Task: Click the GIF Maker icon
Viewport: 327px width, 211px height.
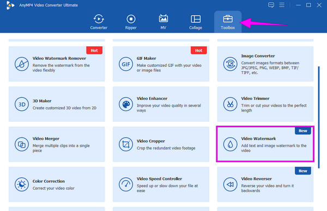Action: pos(126,64)
